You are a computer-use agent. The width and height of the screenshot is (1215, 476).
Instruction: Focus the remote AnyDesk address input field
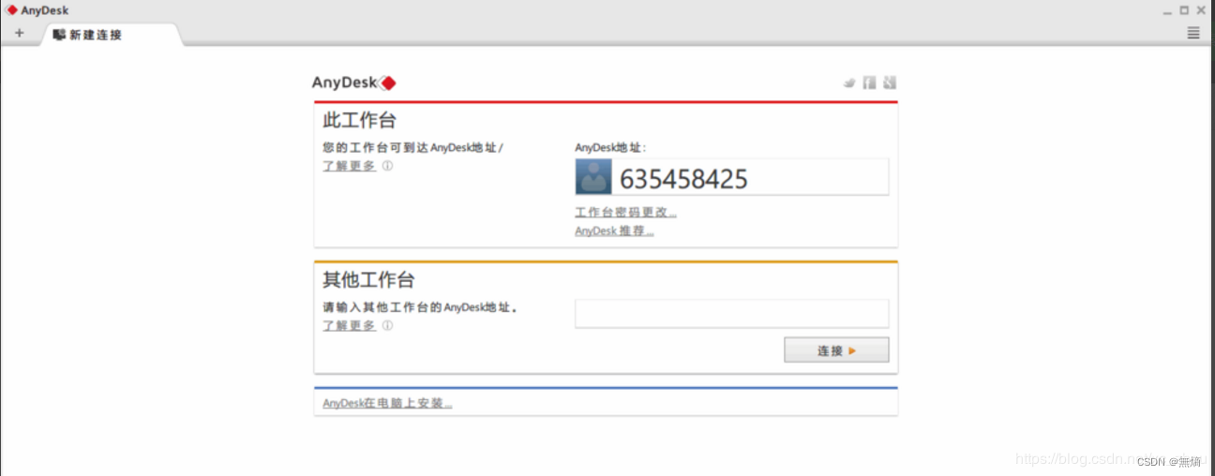click(731, 314)
